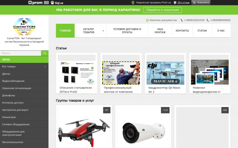
Task: Open the Наличие документов link
Action: (163, 20)
